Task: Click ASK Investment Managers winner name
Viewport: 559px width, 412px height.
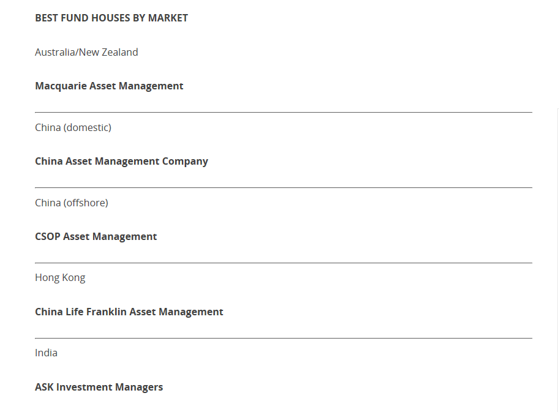Action: coord(99,387)
